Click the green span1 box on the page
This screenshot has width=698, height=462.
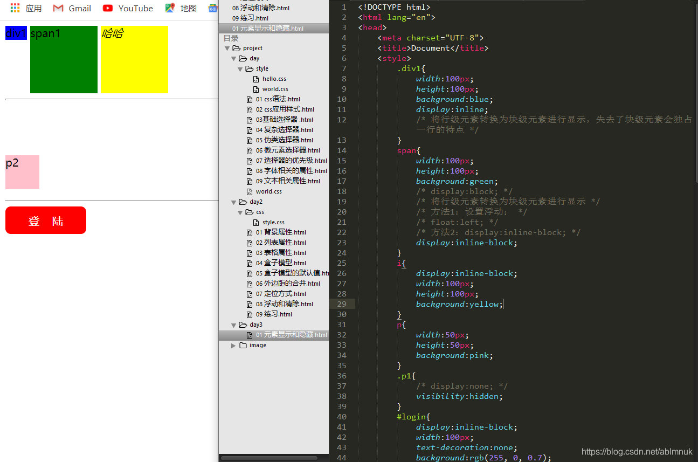point(64,59)
